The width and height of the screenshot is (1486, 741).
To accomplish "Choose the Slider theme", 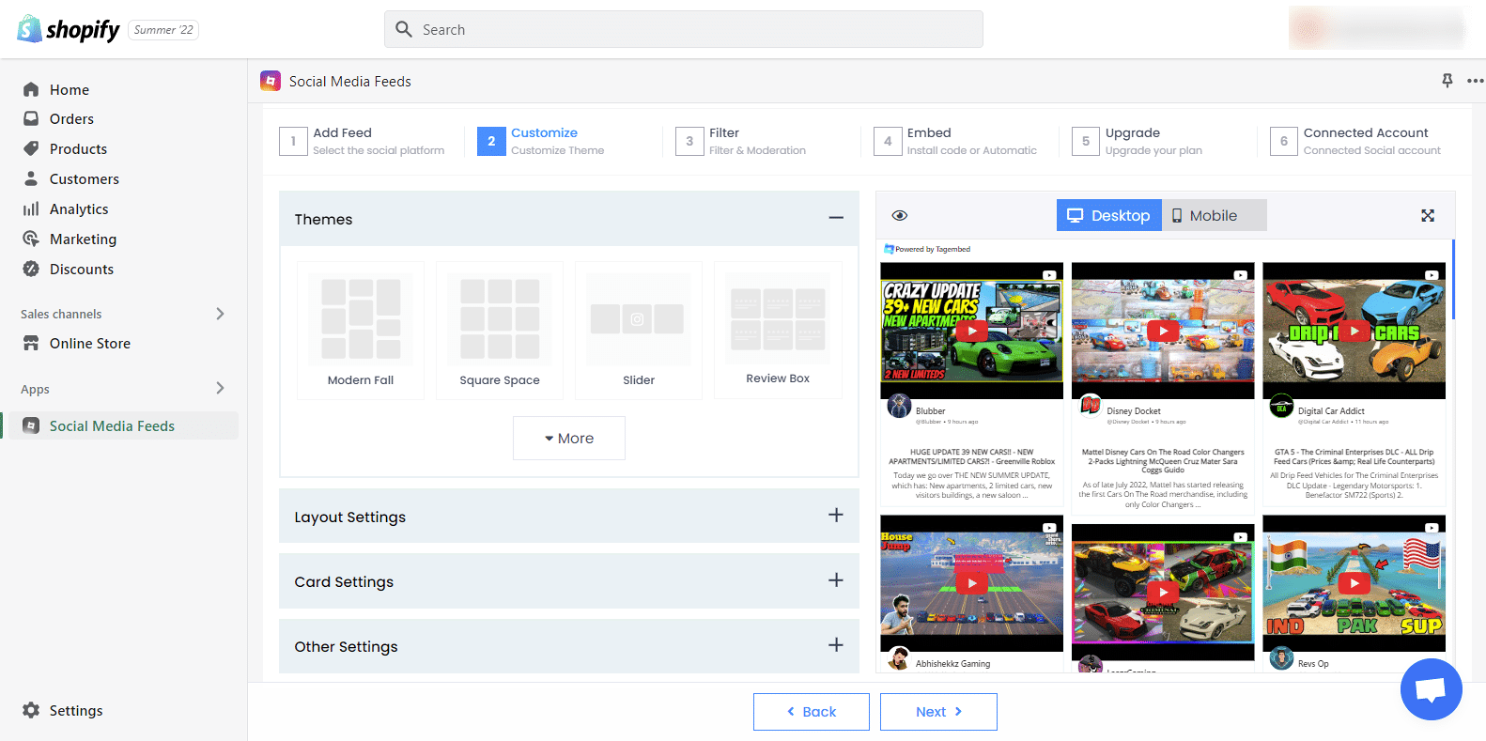I will (x=639, y=331).
